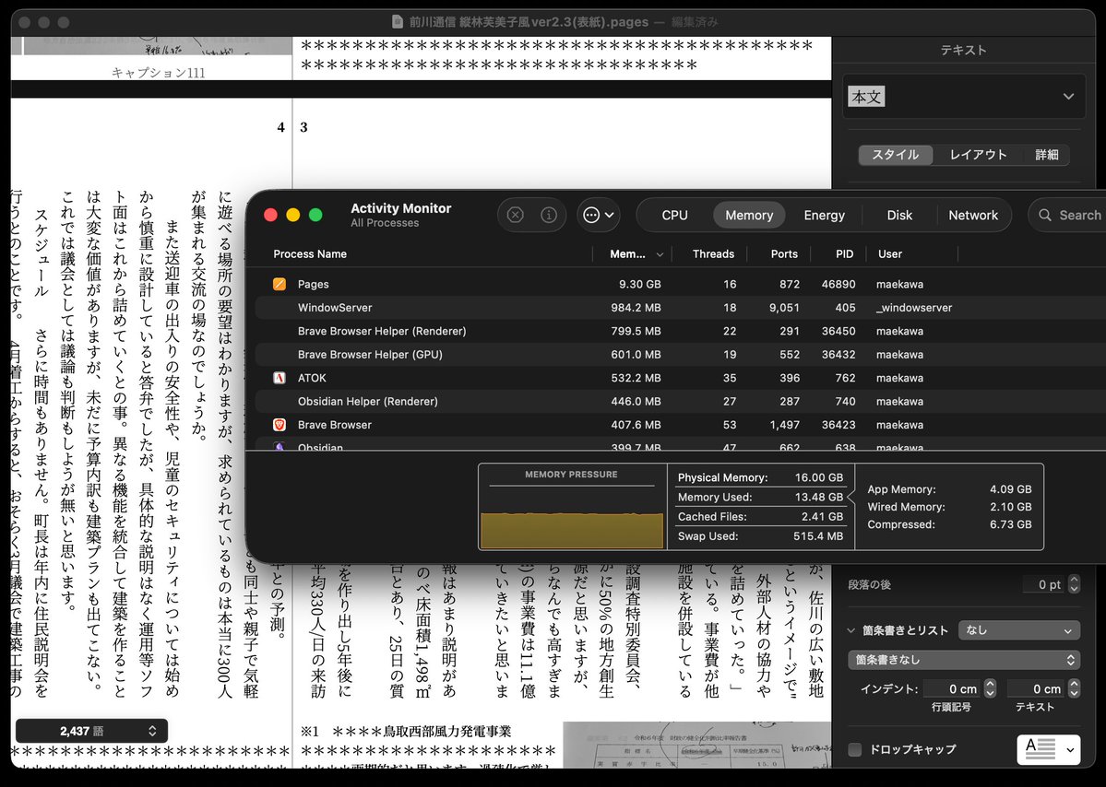Adjust the テキスト indent stepper
1106x787 pixels.
click(x=1075, y=689)
